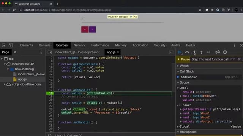
Task: Toggle the debugger sidebar icon beside app.js tab
Action: (x=171, y=52)
